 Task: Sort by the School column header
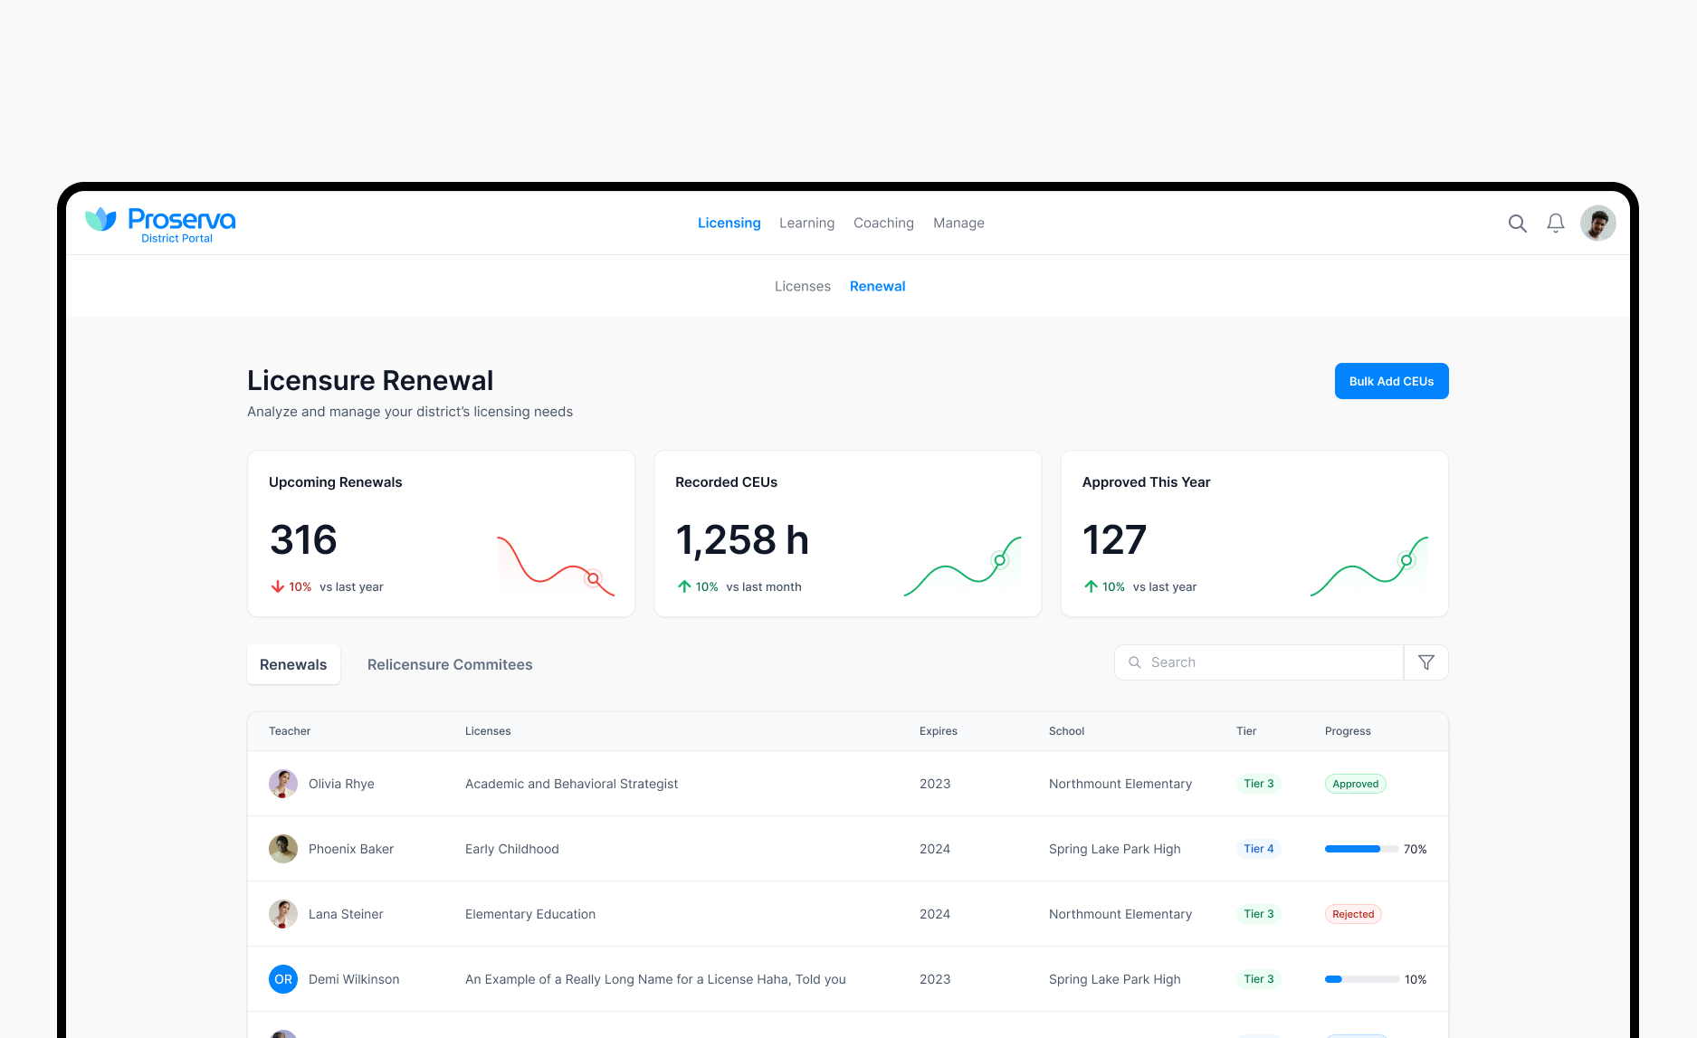coord(1066,731)
